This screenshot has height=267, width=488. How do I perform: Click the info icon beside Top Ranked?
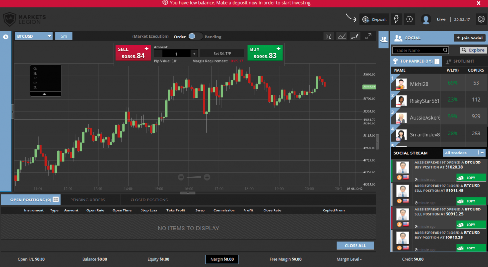437,61
